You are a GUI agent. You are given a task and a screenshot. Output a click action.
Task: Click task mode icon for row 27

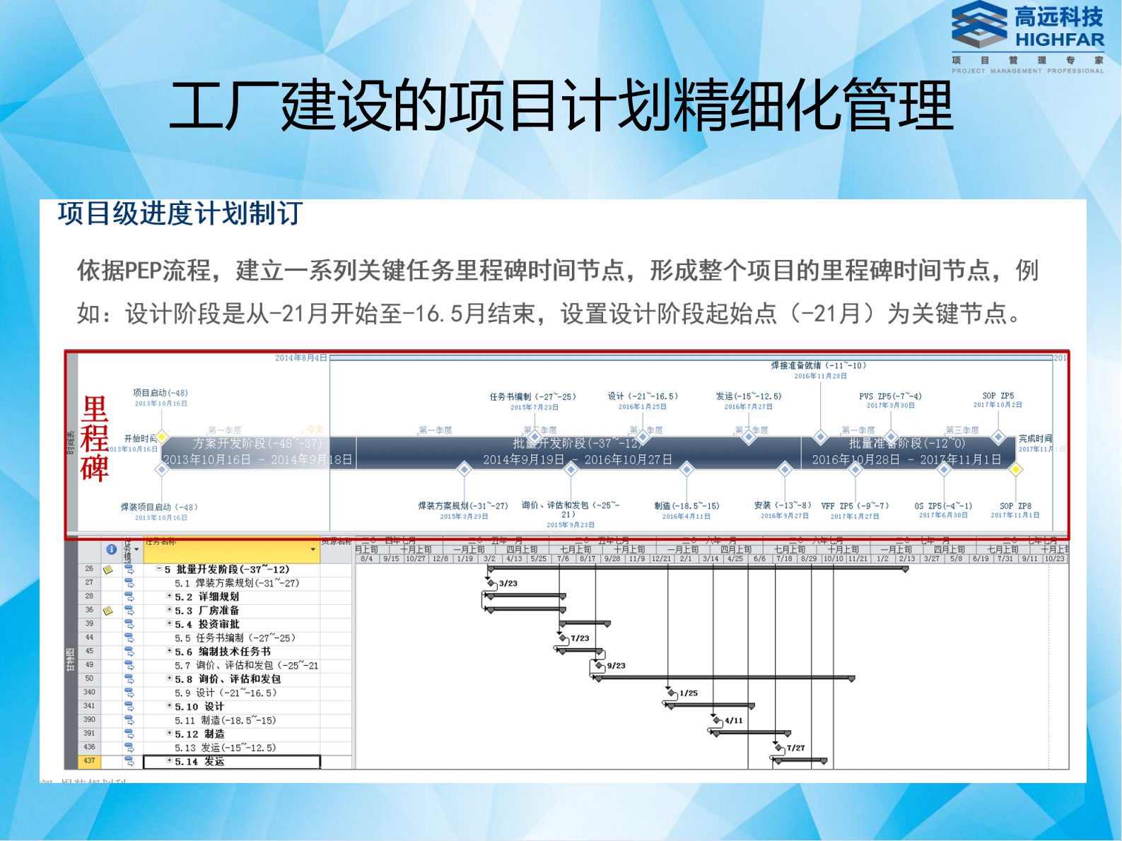coord(129,583)
